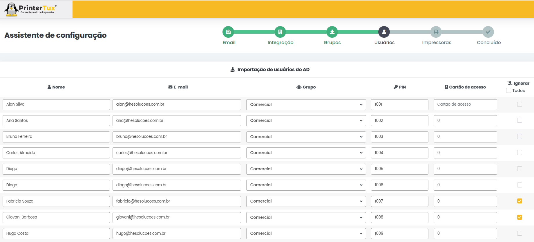Click the Concluído step label
This screenshot has height=242, width=534.
[x=489, y=43]
